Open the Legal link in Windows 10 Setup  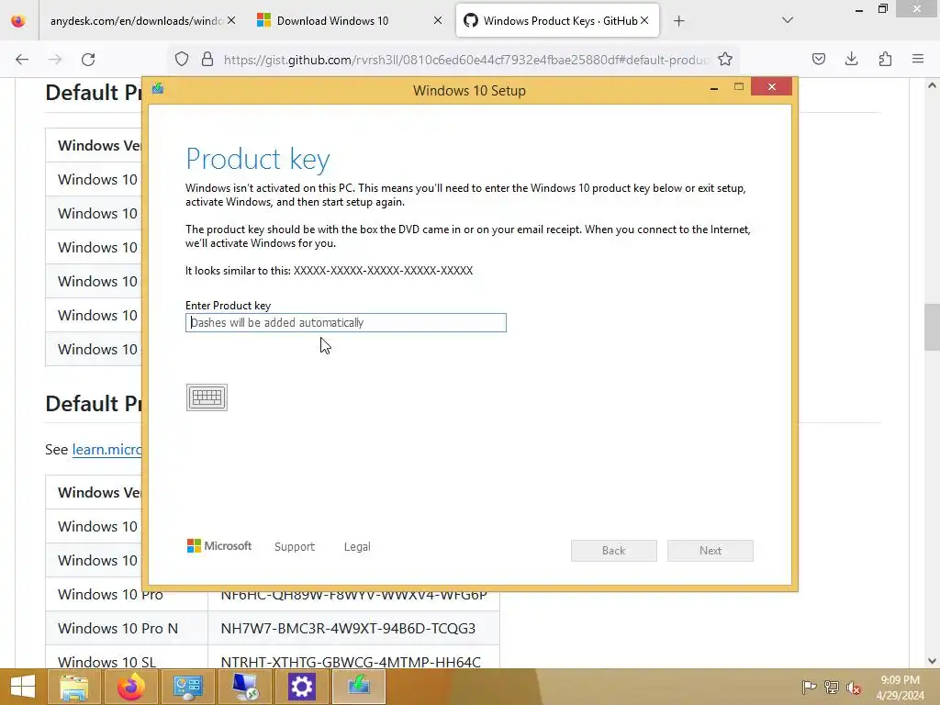357,547
